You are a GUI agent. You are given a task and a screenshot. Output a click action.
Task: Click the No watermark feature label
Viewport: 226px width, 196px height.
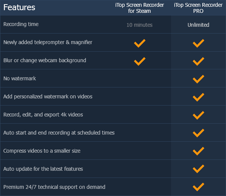pyautogui.click(x=20, y=79)
